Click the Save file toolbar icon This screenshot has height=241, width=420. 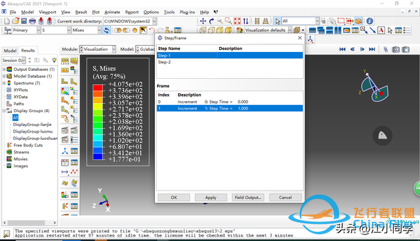pos(24,21)
